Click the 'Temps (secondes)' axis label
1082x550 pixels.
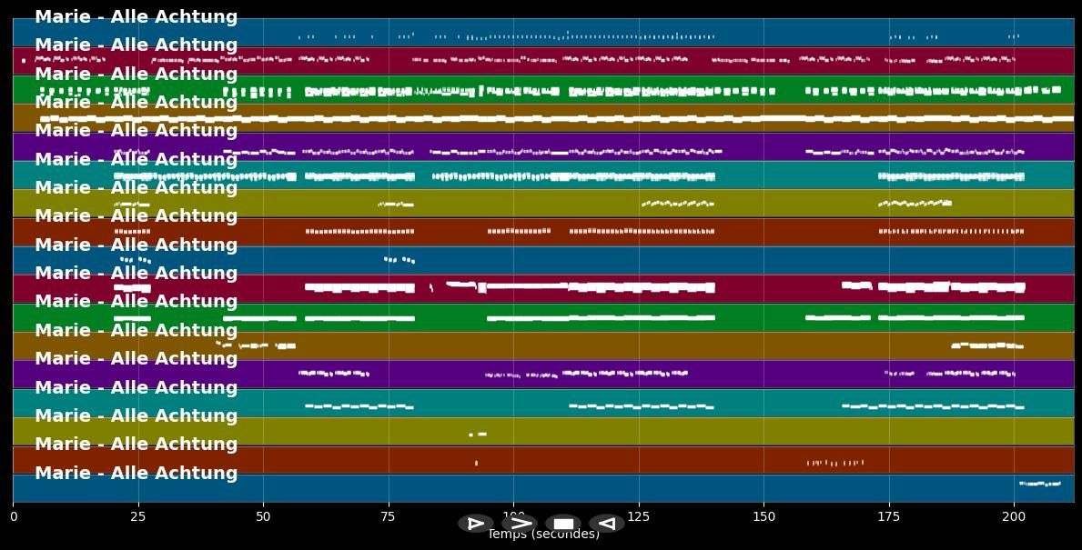[x=543, y=535]
